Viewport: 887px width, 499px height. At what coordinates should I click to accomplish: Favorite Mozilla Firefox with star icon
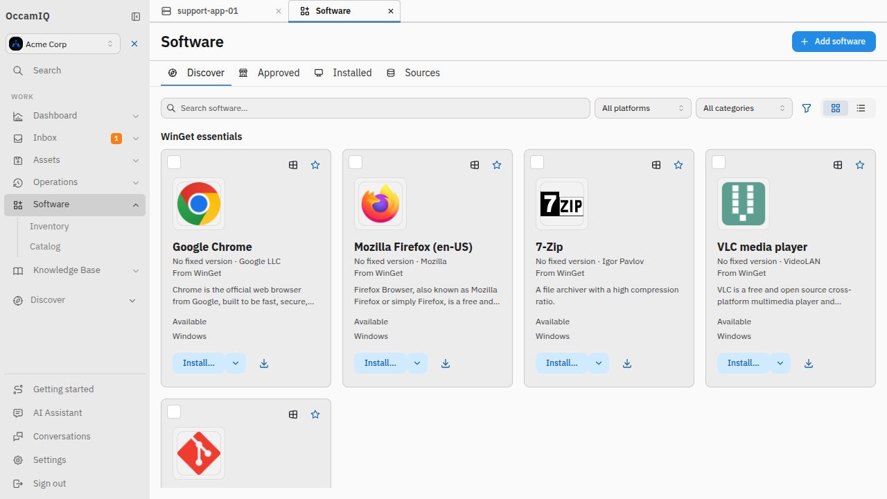(x=497, y=165)
